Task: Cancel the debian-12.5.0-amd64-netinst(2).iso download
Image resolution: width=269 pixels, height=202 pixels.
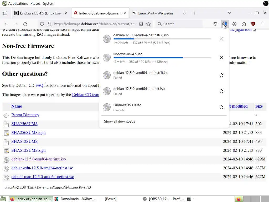Action: pos(221,39)
